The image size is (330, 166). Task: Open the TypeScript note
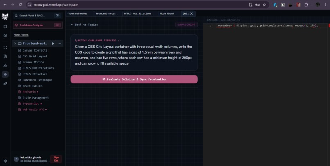pyautogui.click(x=31, y=103)
